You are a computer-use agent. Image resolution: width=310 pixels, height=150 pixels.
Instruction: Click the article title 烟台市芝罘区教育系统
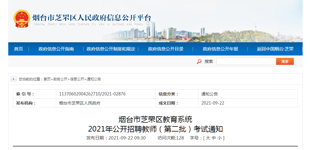155,119
